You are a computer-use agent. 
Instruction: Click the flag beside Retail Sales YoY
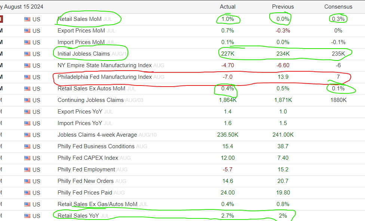coord(27,216)
